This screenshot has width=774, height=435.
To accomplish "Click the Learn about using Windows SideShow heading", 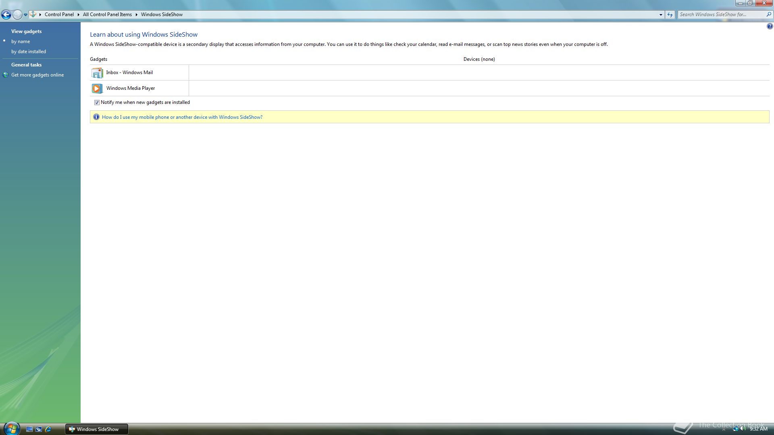I will (x=144, y=35).
